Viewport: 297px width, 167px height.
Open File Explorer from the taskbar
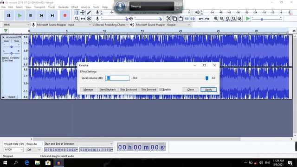[37, 163]
